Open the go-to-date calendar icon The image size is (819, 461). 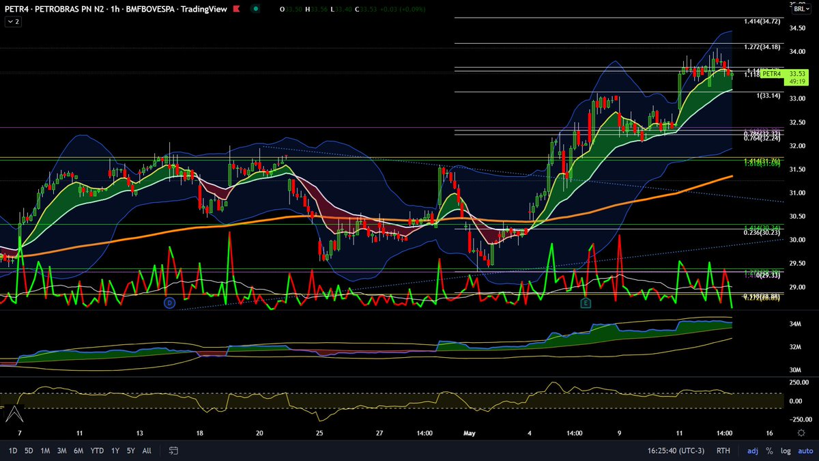pyautogui.click(x=173, y=451)
